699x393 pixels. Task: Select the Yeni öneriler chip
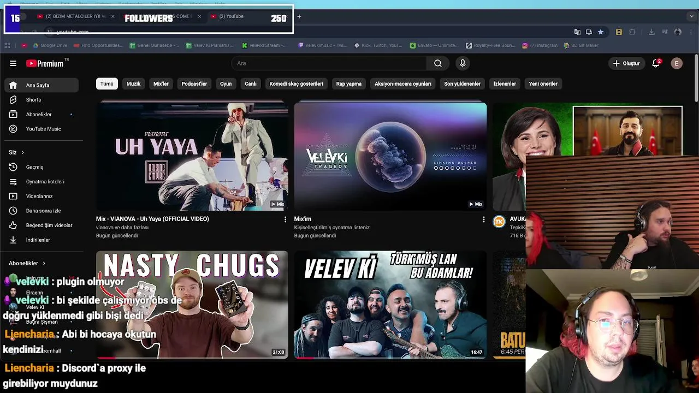coord(543,84)
